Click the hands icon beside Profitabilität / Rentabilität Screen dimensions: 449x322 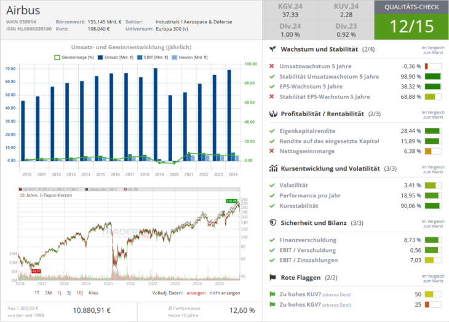coord(272,114)
